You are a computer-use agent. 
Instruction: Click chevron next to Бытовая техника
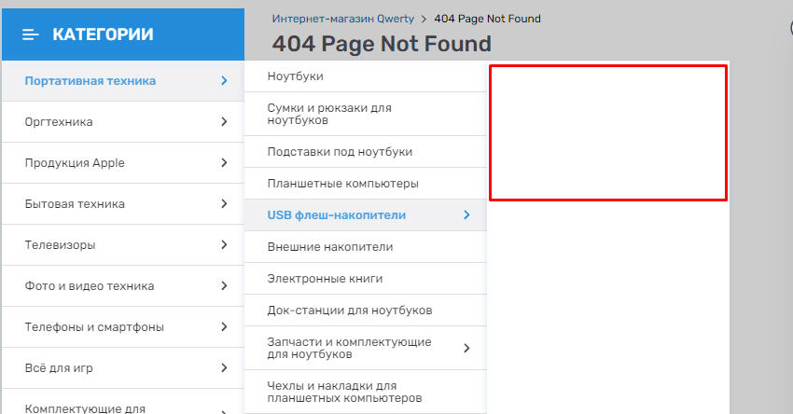pyautogui.click(x=224, y=204)
